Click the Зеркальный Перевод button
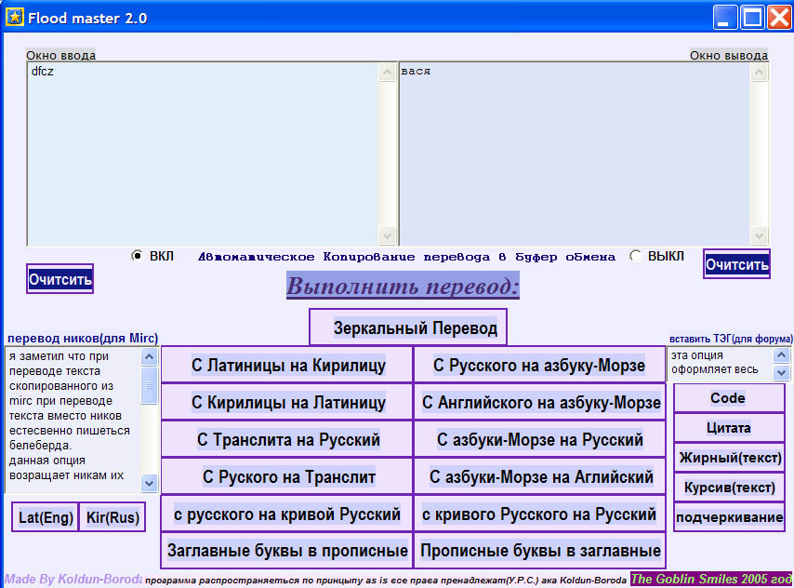Viewport: 794px width, 588px height. 408,327
